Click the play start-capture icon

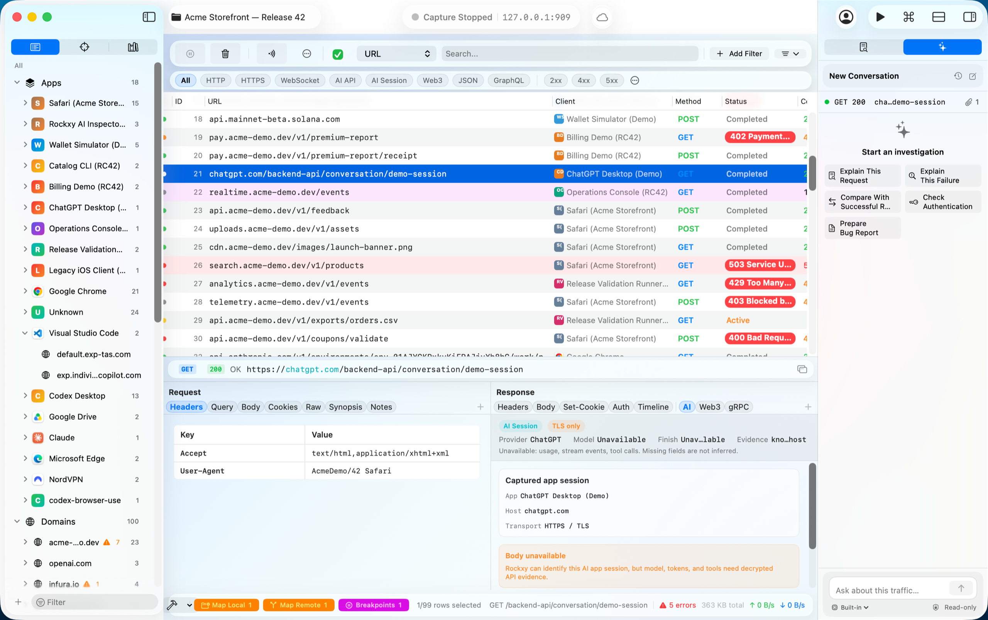[x=880, y=17]
